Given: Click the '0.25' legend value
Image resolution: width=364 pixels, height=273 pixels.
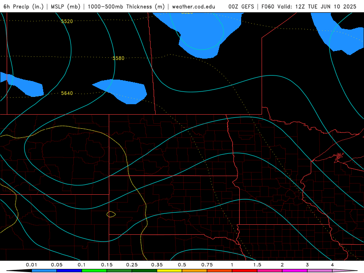Looking at the screenshot, I should click(132, 265).
